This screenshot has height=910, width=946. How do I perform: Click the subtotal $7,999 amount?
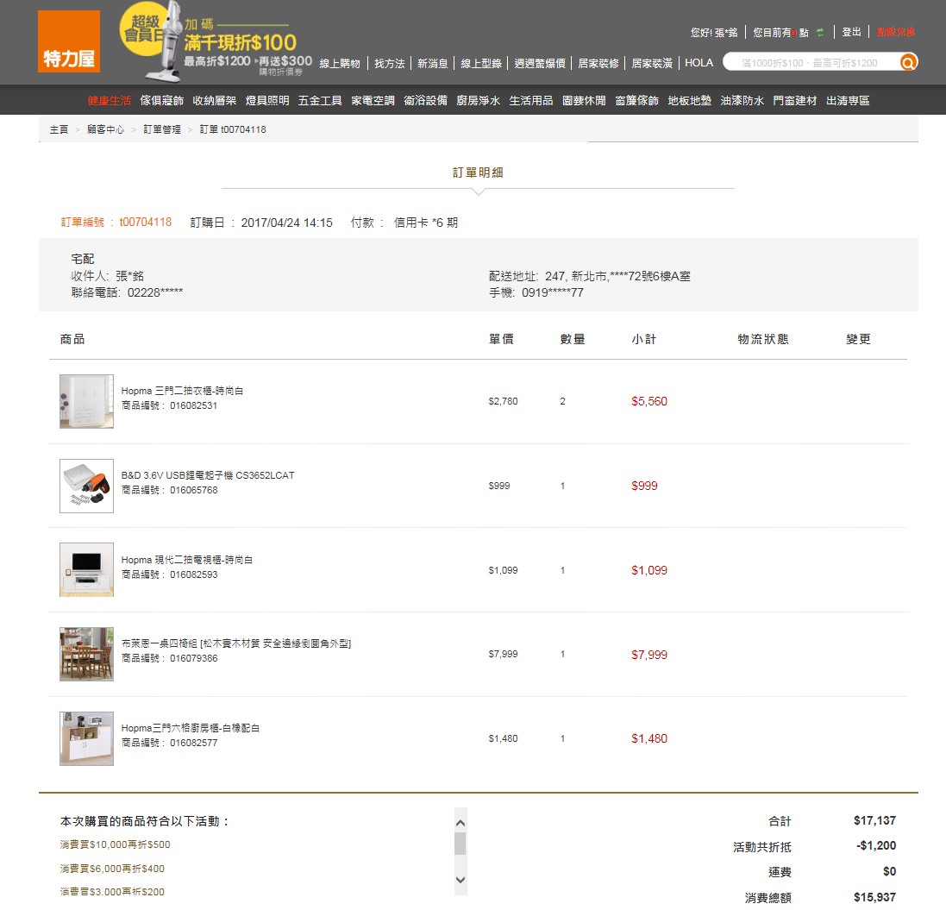click(649, 655)
